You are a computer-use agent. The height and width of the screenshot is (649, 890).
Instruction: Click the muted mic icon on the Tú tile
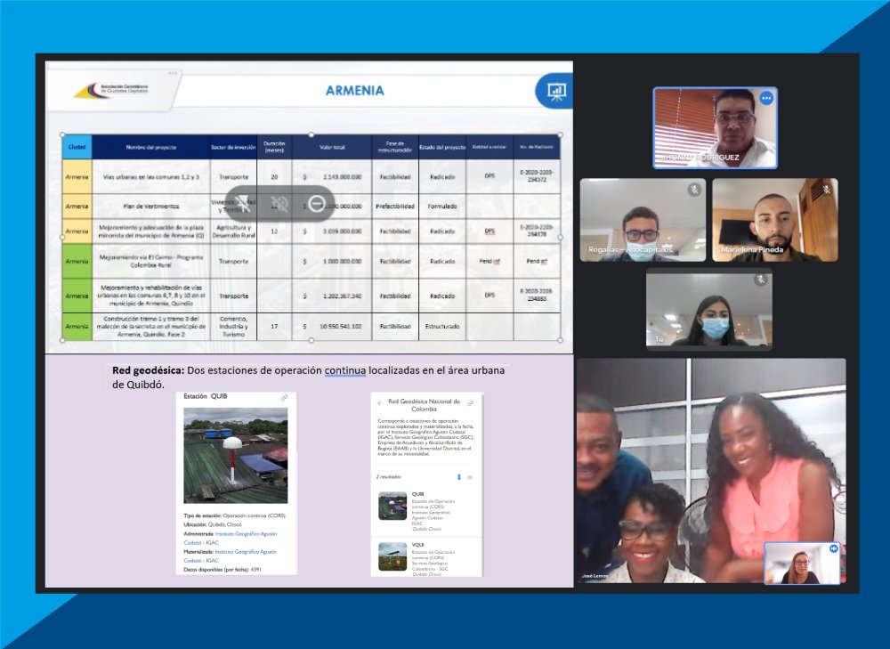coord(760,280)
